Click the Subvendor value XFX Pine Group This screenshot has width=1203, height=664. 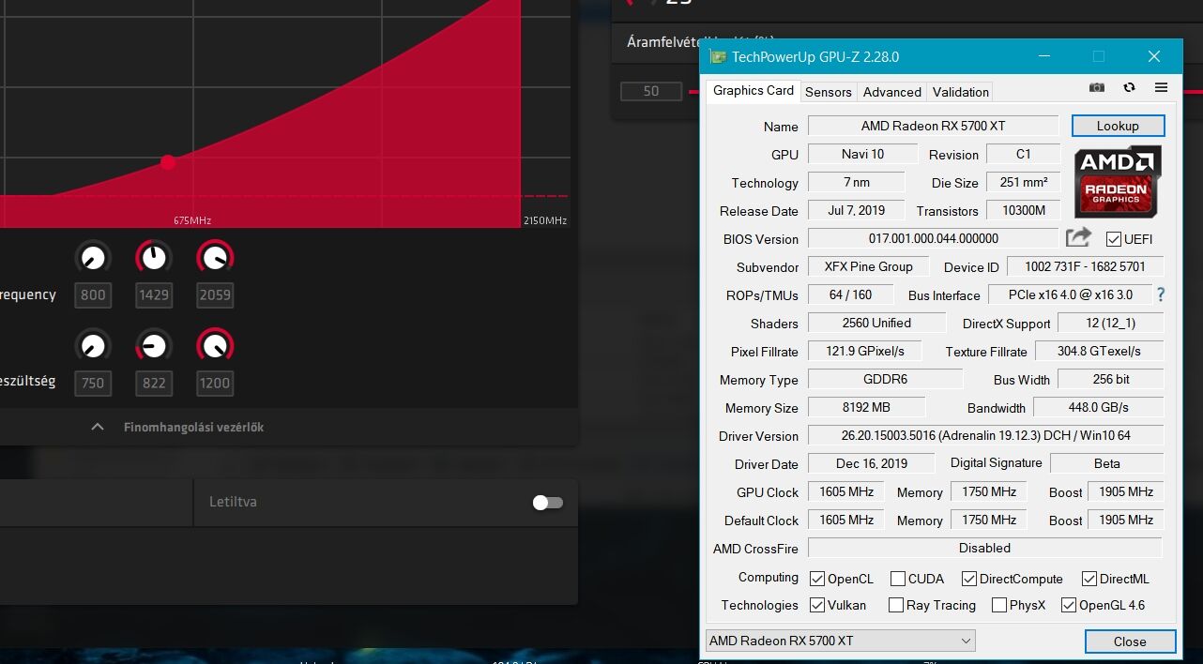click(x=868, y=266)
